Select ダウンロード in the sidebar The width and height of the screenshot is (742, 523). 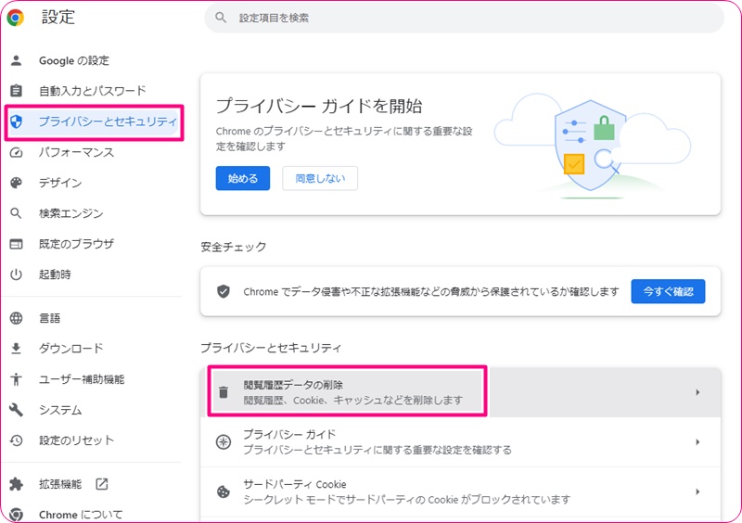point(70,349)
